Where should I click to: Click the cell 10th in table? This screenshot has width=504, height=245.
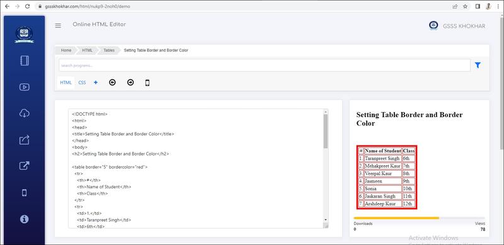pos(408,189)
